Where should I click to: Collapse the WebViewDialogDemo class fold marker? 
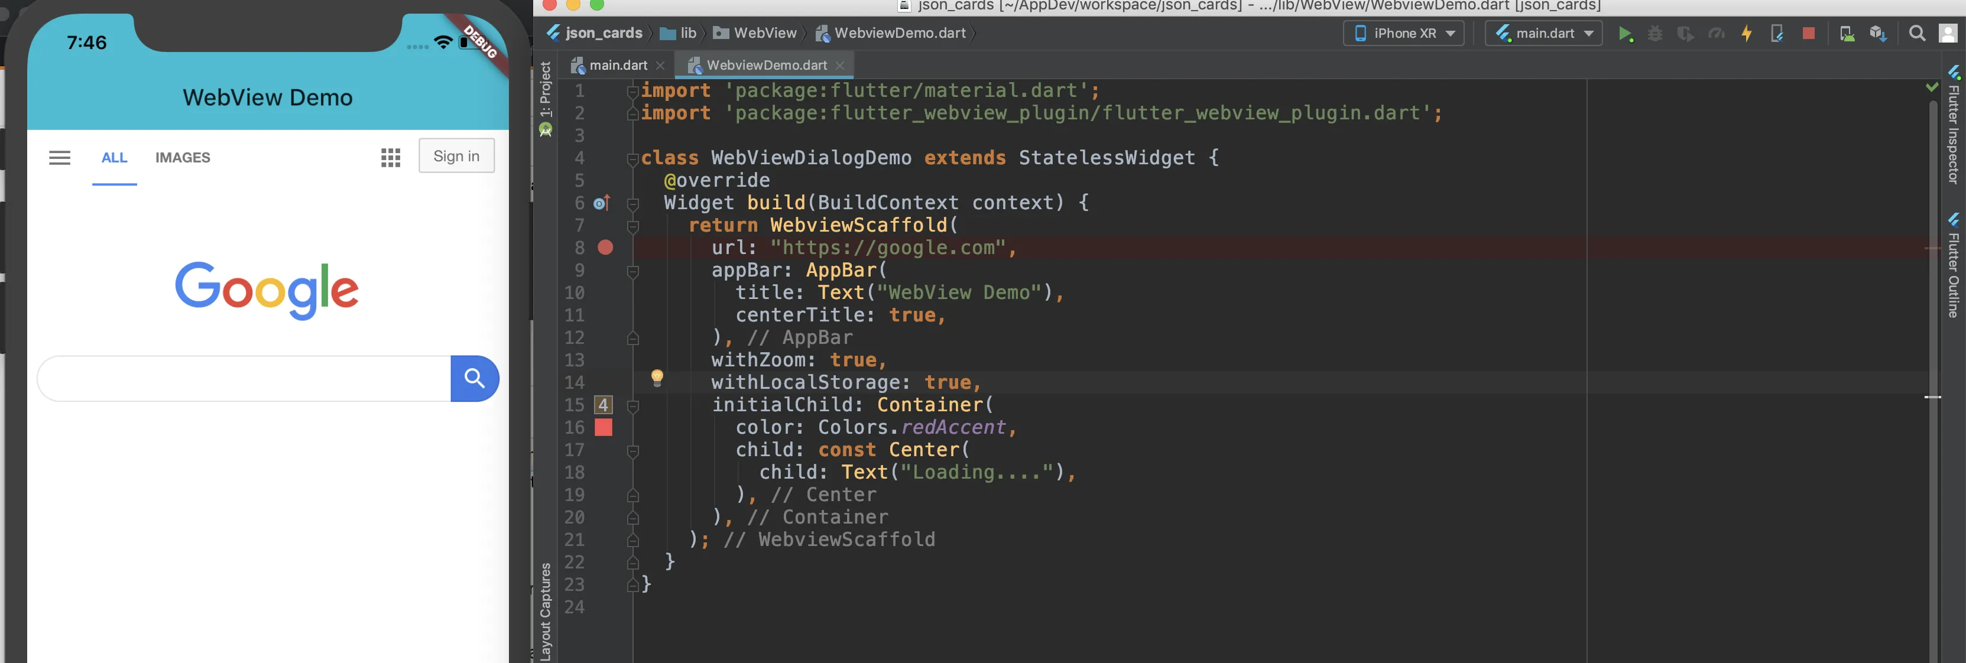click(632, 159)
